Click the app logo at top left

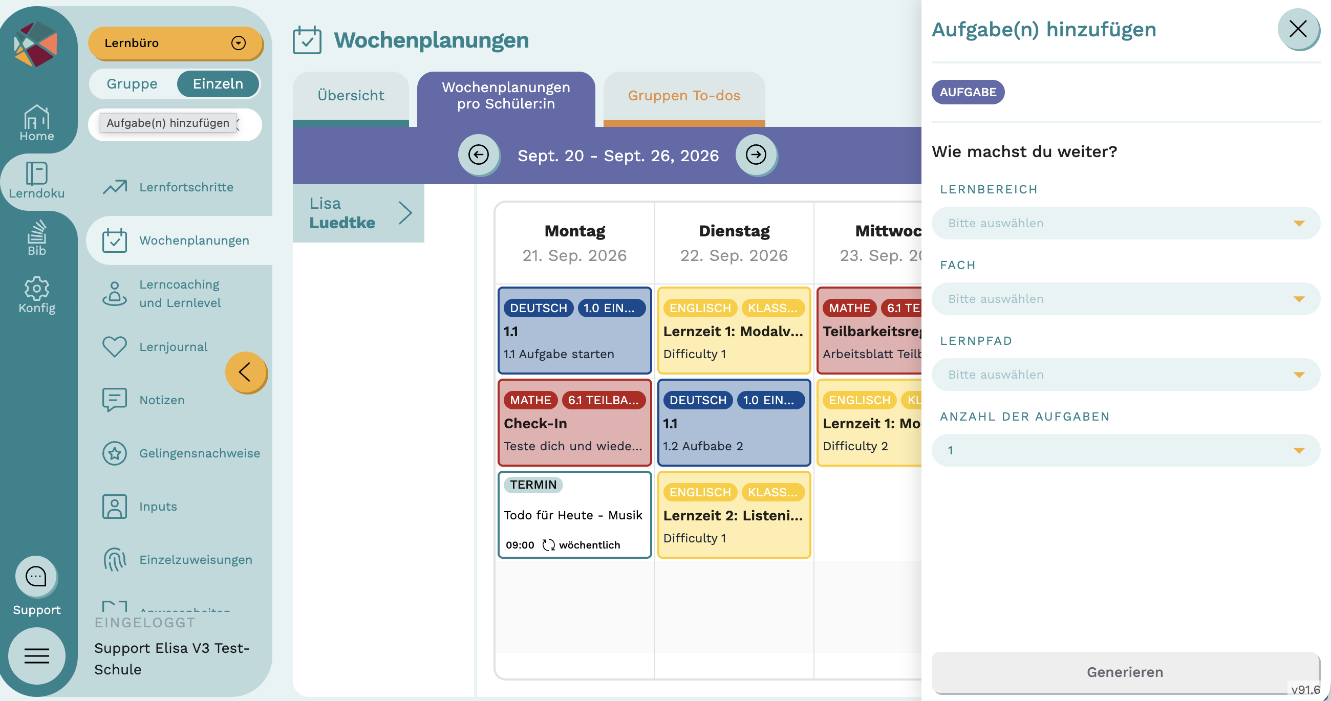coord(36,44)
